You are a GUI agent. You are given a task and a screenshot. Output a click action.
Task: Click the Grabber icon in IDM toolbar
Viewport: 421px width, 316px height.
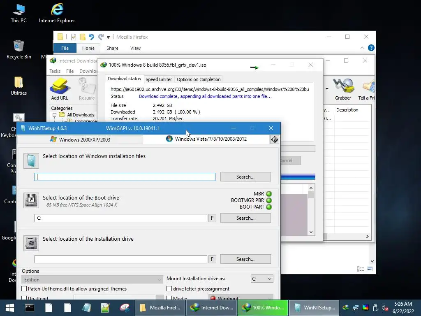pos(343,86)
